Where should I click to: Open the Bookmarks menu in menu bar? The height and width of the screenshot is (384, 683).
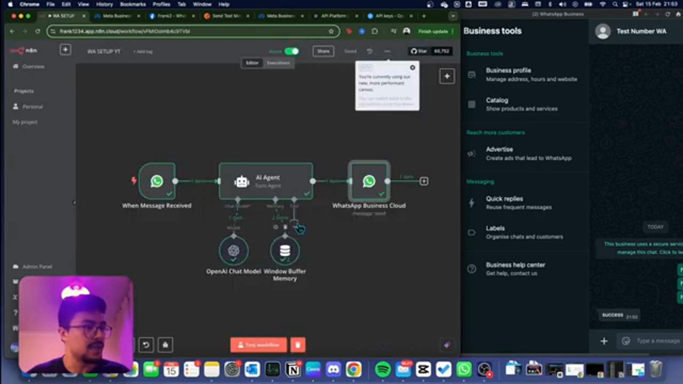click(x=133, y=4)
